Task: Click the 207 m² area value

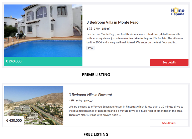Action: [x=88, y=101]
